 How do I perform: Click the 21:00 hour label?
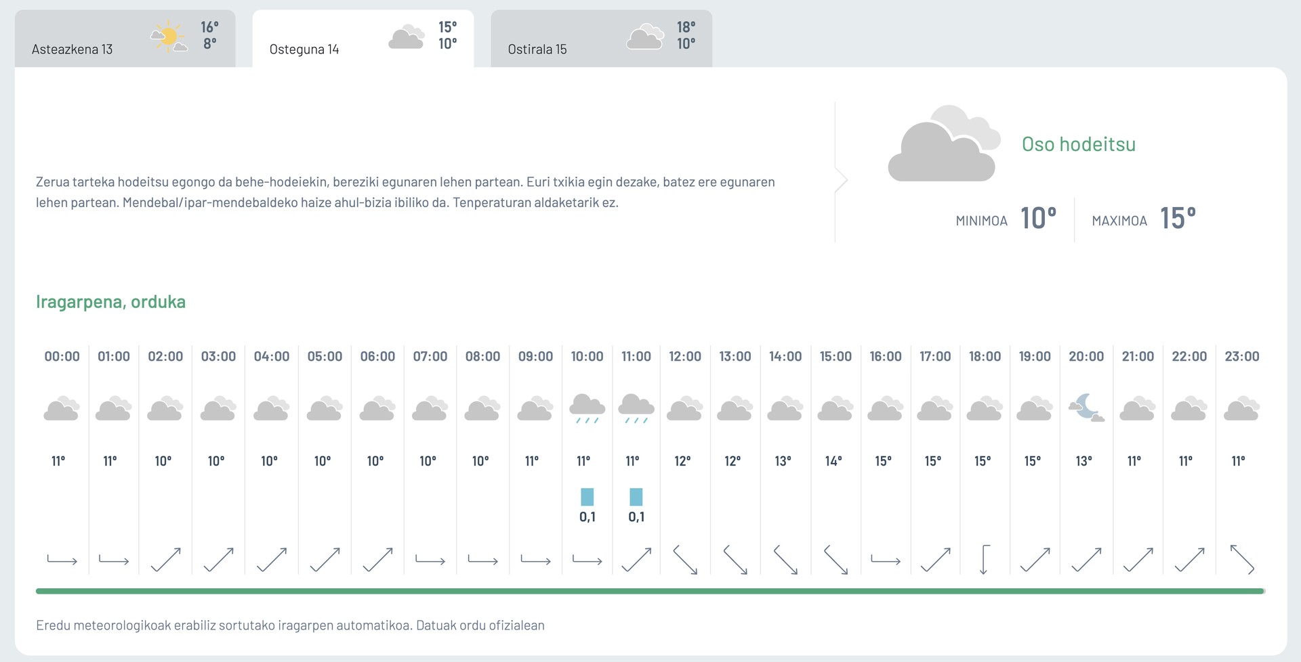[x=1138, y=356]
